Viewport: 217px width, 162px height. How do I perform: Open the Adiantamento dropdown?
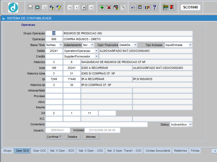(x=92, y=45)
